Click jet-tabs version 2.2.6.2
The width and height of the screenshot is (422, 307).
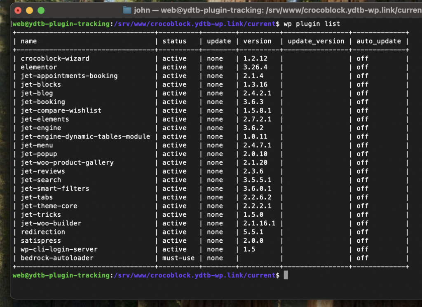(x=257, y=197)
